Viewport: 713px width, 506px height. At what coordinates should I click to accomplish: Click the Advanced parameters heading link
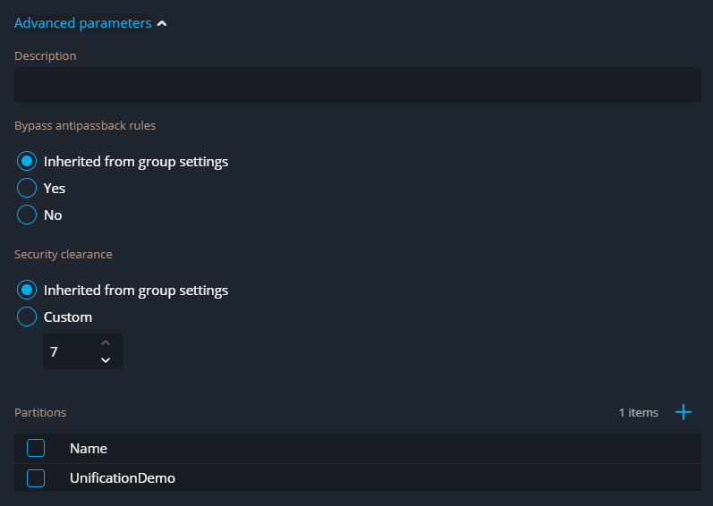(x=82, y=23)
